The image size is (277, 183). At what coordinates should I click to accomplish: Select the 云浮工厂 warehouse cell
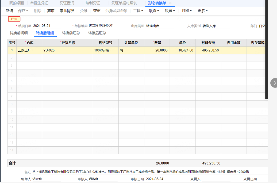click(x=29, y=50)
